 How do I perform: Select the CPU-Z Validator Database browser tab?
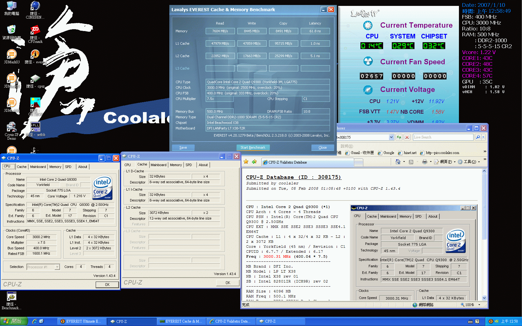(307, 162)
